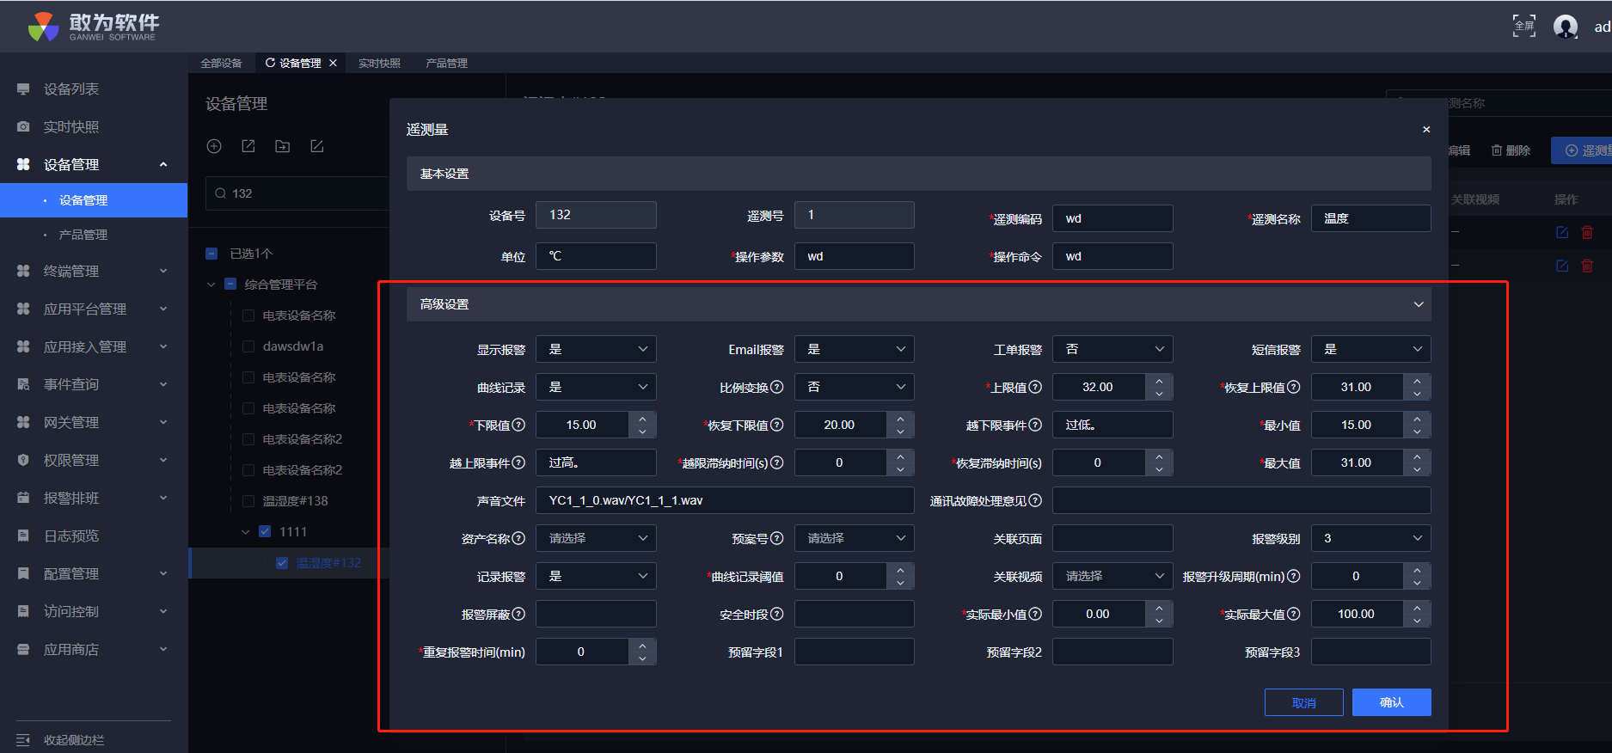Click the refresh icon on 设备管理 tab
The image size is (1612, 753).
[270, 63]
